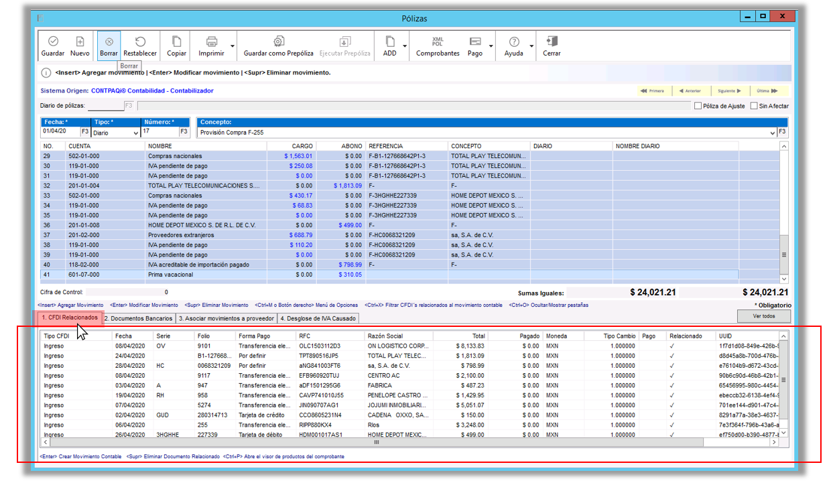Viewport: 835px width, 487px height.
Task: Check the Sin Afectar option
Action: 753,106
